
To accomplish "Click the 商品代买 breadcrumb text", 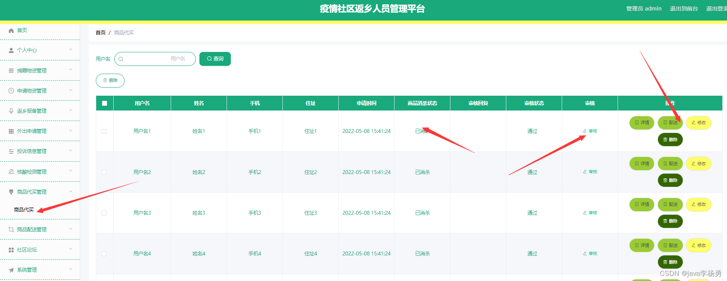I will tap(124, 33).
